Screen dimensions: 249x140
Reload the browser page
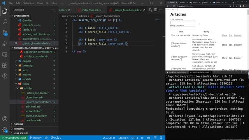[x=174, y=6]
